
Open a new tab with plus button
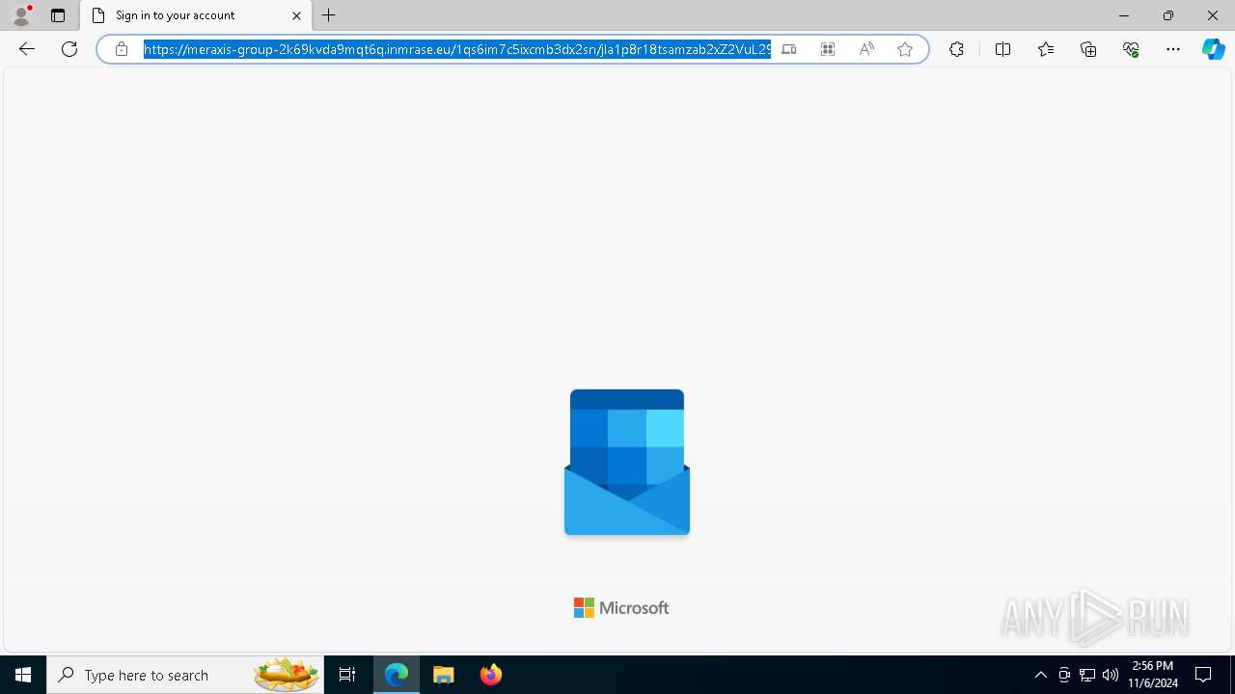pos(329,15)
